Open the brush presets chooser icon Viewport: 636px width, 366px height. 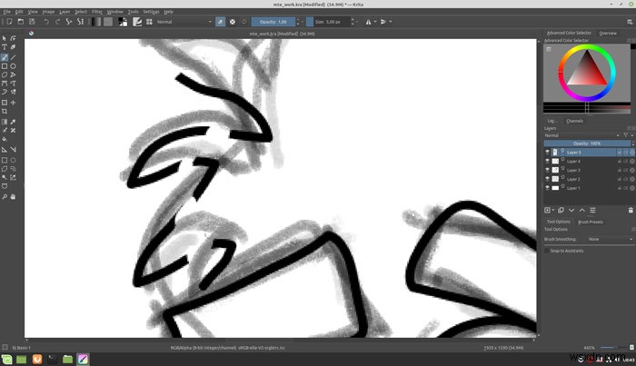pyautogui.click(x=149, y=22)
